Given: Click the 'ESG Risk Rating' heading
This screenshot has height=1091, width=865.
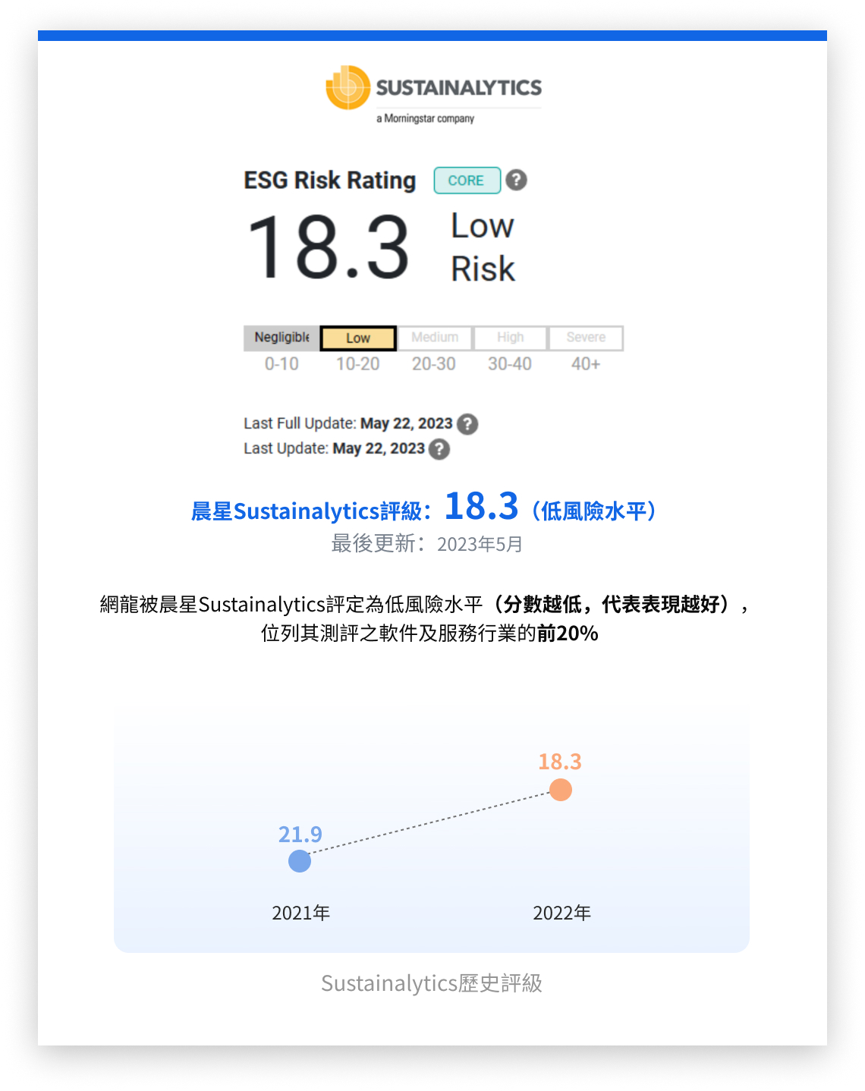Looking at the screenshot, I should point(330,181).
